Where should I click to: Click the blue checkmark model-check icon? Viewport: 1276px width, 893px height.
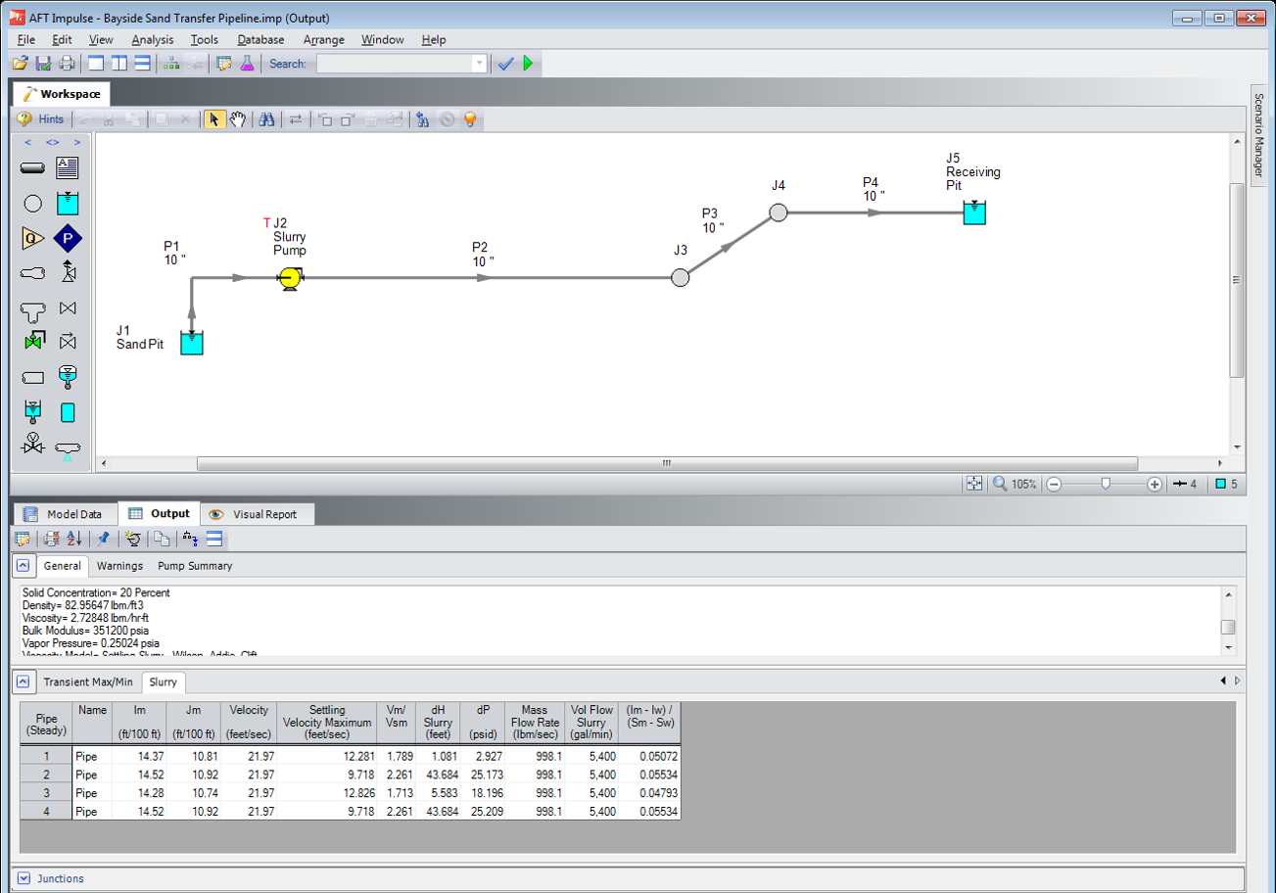coord(505,64)
